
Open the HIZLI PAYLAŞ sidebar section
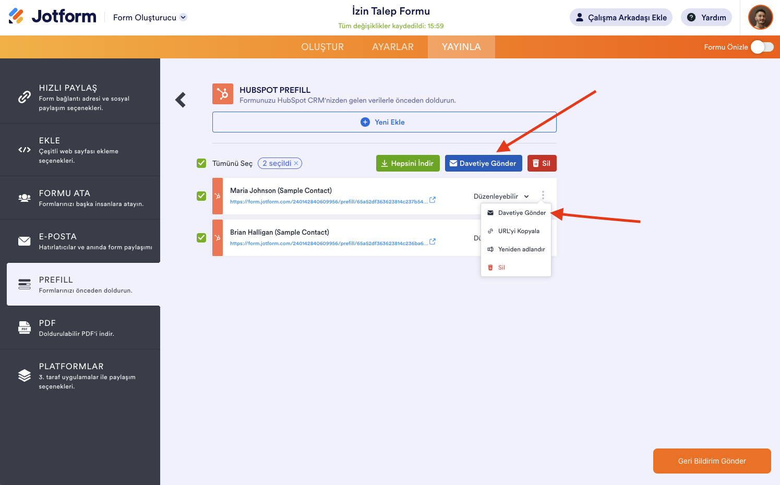click(80, 97)
